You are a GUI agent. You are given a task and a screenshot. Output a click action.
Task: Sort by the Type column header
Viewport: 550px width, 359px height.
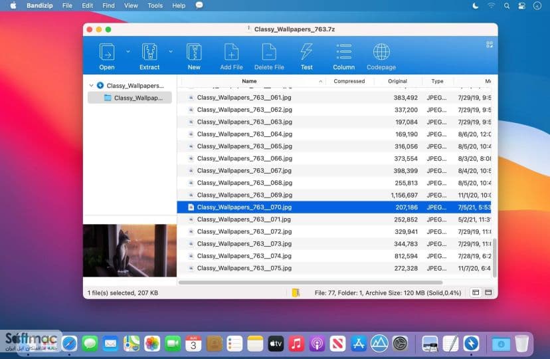(437, 81)
